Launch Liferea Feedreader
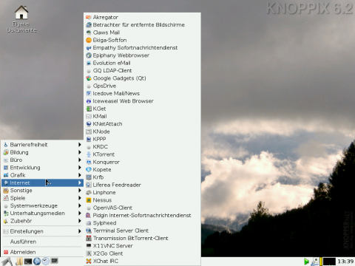This screenshot has height=266, width=355. [142, 185]
